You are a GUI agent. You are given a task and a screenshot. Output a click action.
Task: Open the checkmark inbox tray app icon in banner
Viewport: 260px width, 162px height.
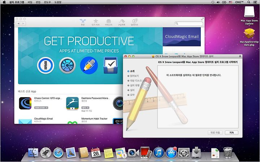tap(110, 65)
